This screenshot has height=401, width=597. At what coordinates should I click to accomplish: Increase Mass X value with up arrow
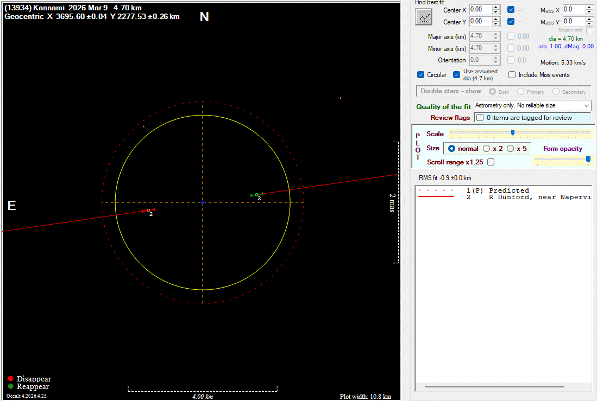589,7
